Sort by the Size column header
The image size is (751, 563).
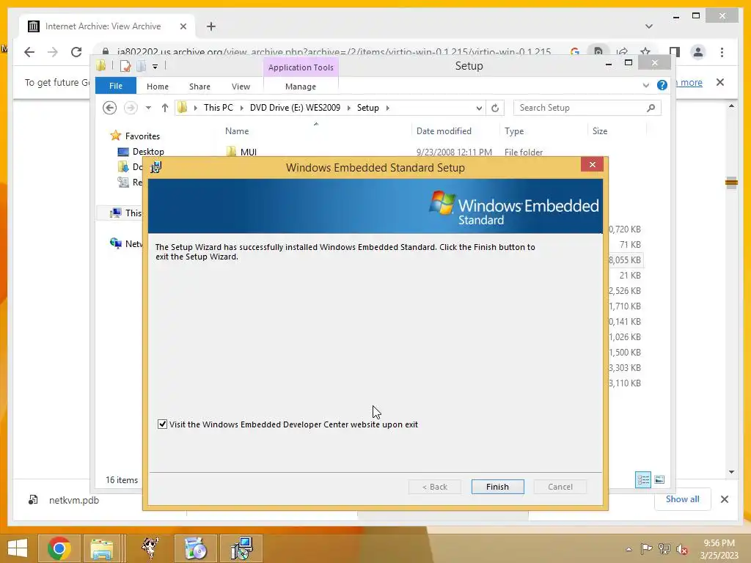(600, 130)
